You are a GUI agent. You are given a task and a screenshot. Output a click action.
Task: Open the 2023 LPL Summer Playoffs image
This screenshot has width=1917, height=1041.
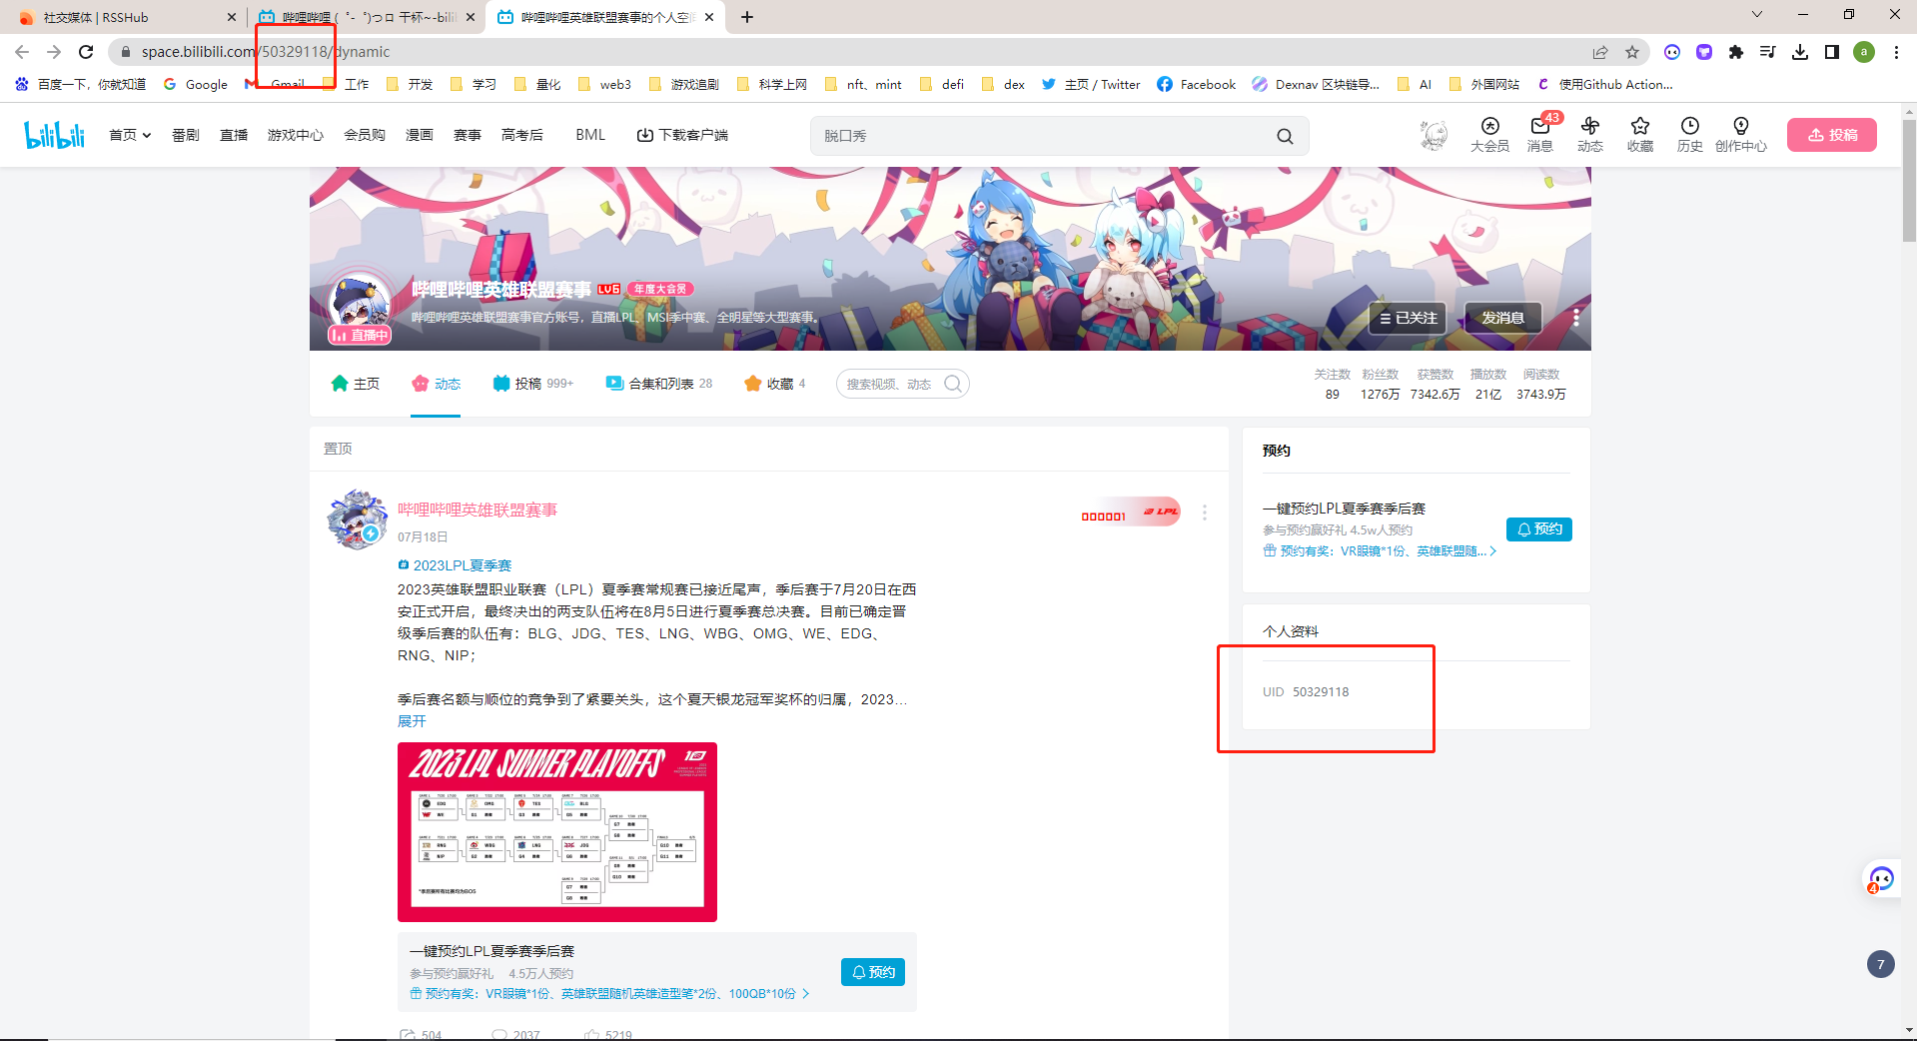[x=557, y=832]
